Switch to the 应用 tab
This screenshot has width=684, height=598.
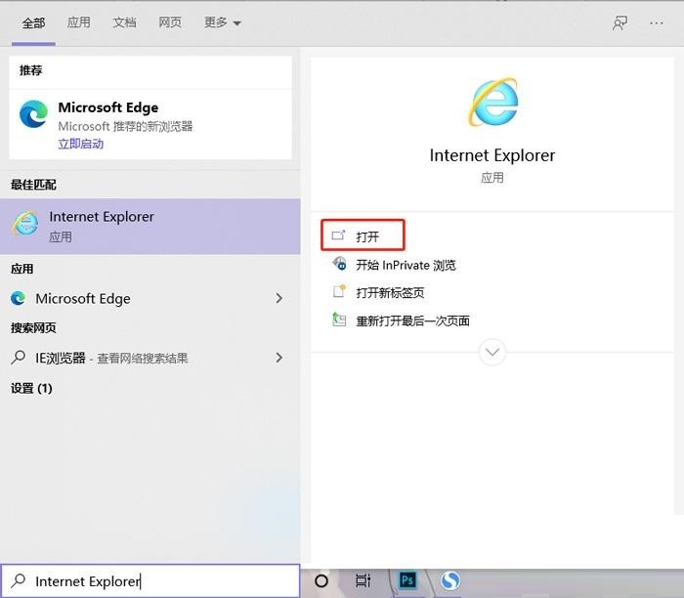[78, 22]
